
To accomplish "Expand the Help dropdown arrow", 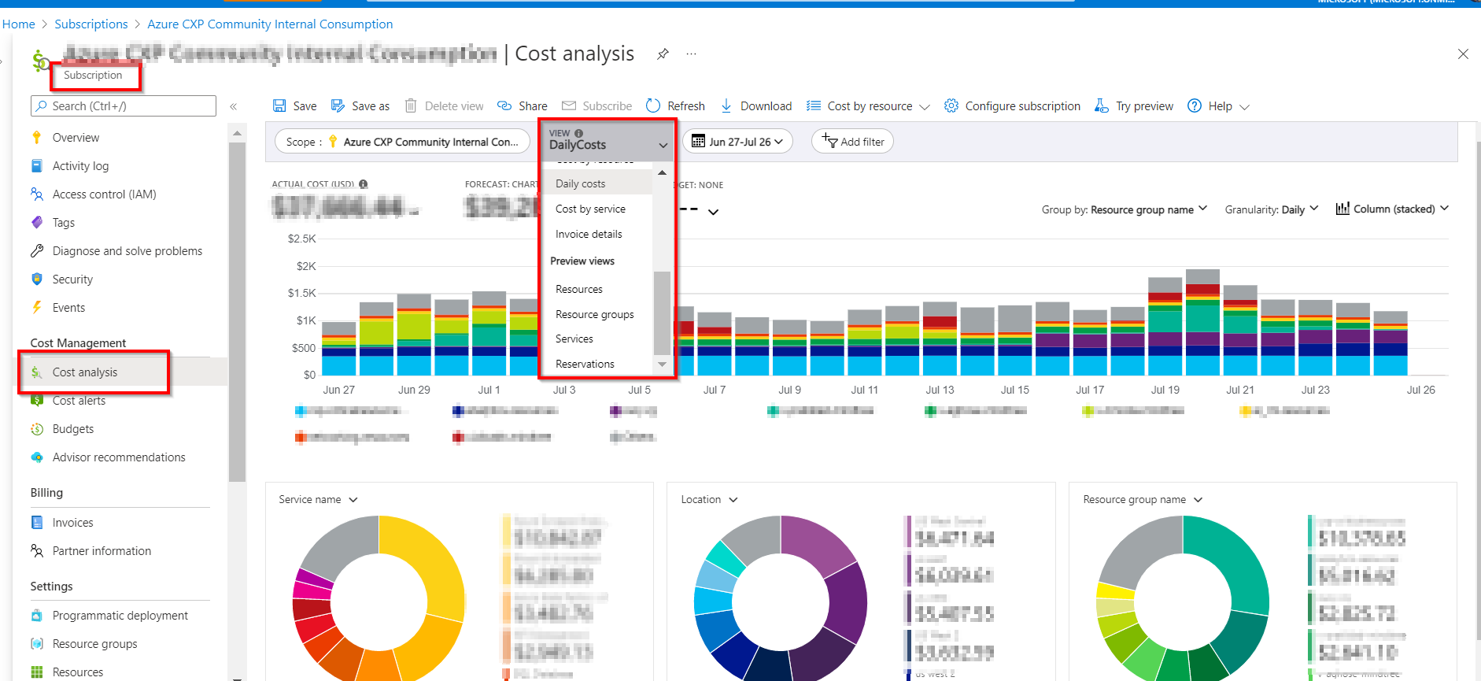I will pos(1244,106).
